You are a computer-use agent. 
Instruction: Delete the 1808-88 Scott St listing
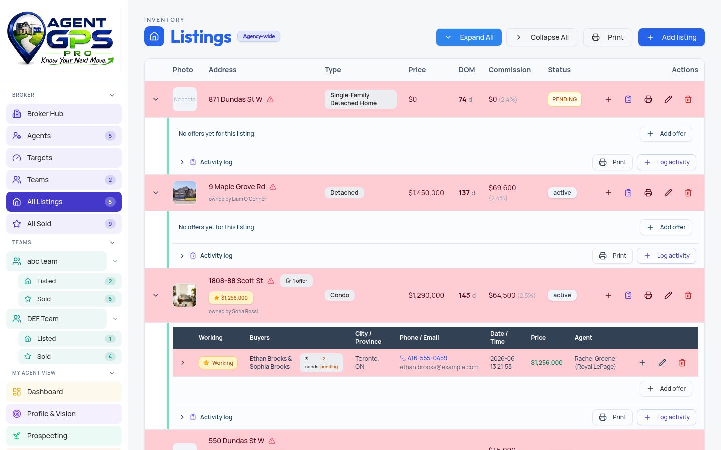click(688, 295)
